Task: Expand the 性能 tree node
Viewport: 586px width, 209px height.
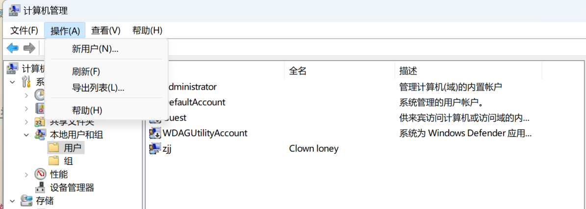Action: point(26,174)
